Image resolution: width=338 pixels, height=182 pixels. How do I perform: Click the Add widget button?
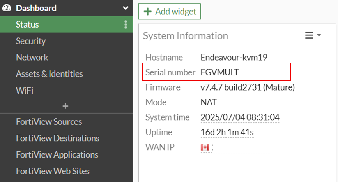tap(170, 12)
